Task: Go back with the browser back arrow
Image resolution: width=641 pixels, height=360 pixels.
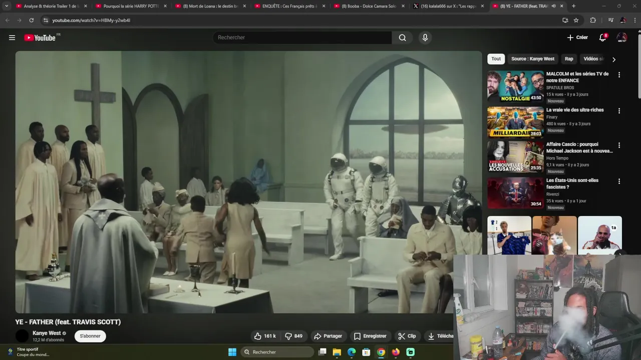Action: [x=7, y=20]
